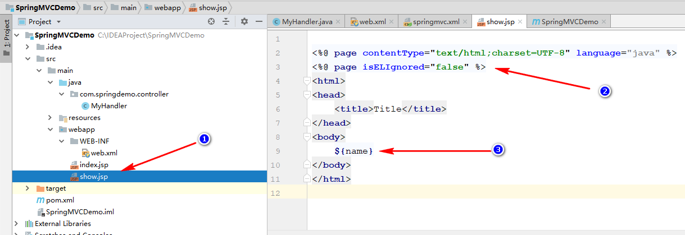Click line number 9 in the gutter
The height and width of the screenshot is (235, 685).
pos(276,151)
